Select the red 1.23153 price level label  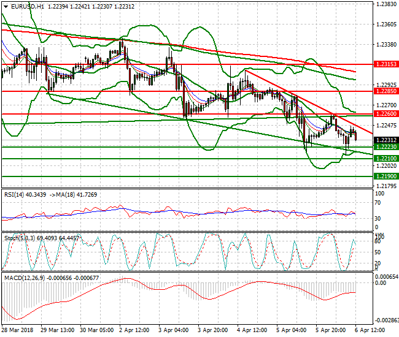[386, 64]
